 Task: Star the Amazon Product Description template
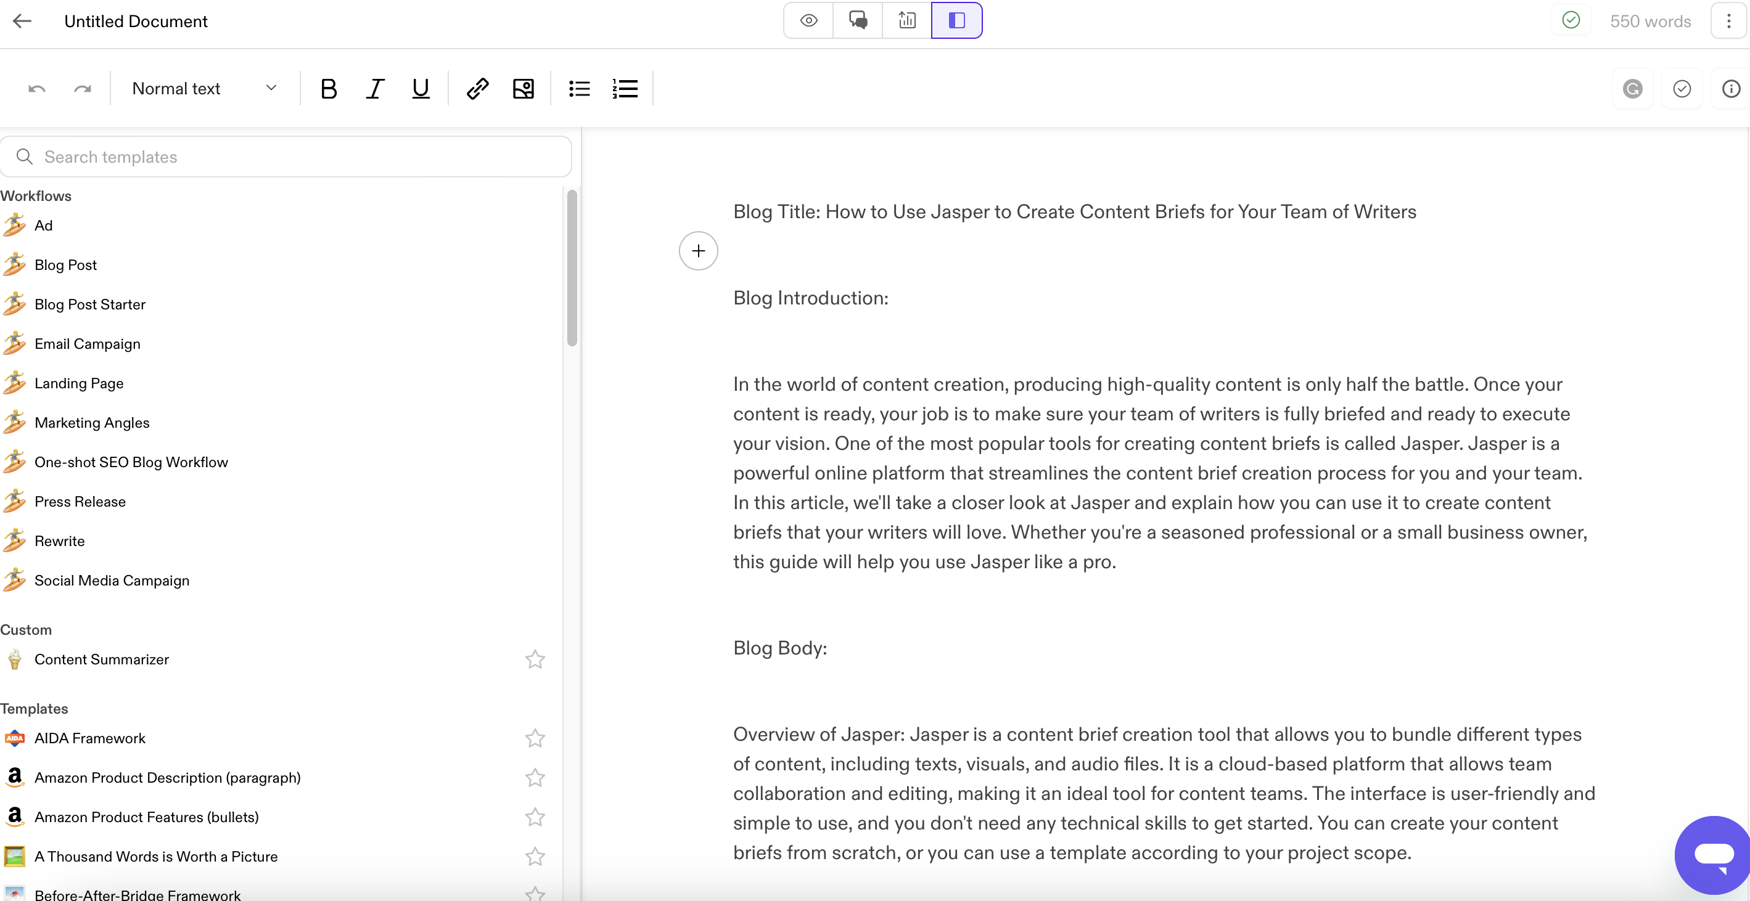tap(535, 777)
